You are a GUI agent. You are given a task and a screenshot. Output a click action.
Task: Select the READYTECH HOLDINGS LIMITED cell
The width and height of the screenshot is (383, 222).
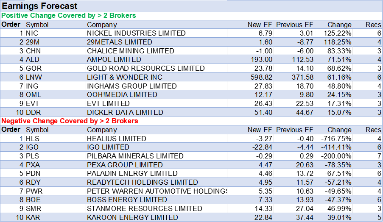click(142, 182)
